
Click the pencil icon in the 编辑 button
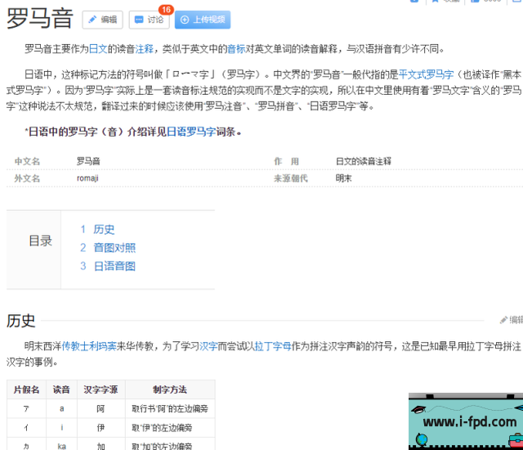click(x=92, y=20)
